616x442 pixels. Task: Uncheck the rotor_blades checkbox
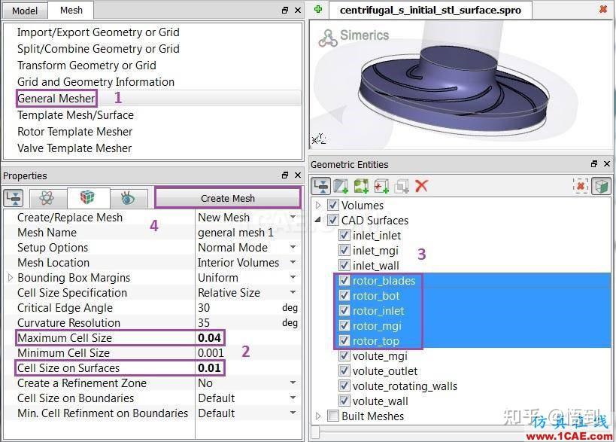click(344, 280)
